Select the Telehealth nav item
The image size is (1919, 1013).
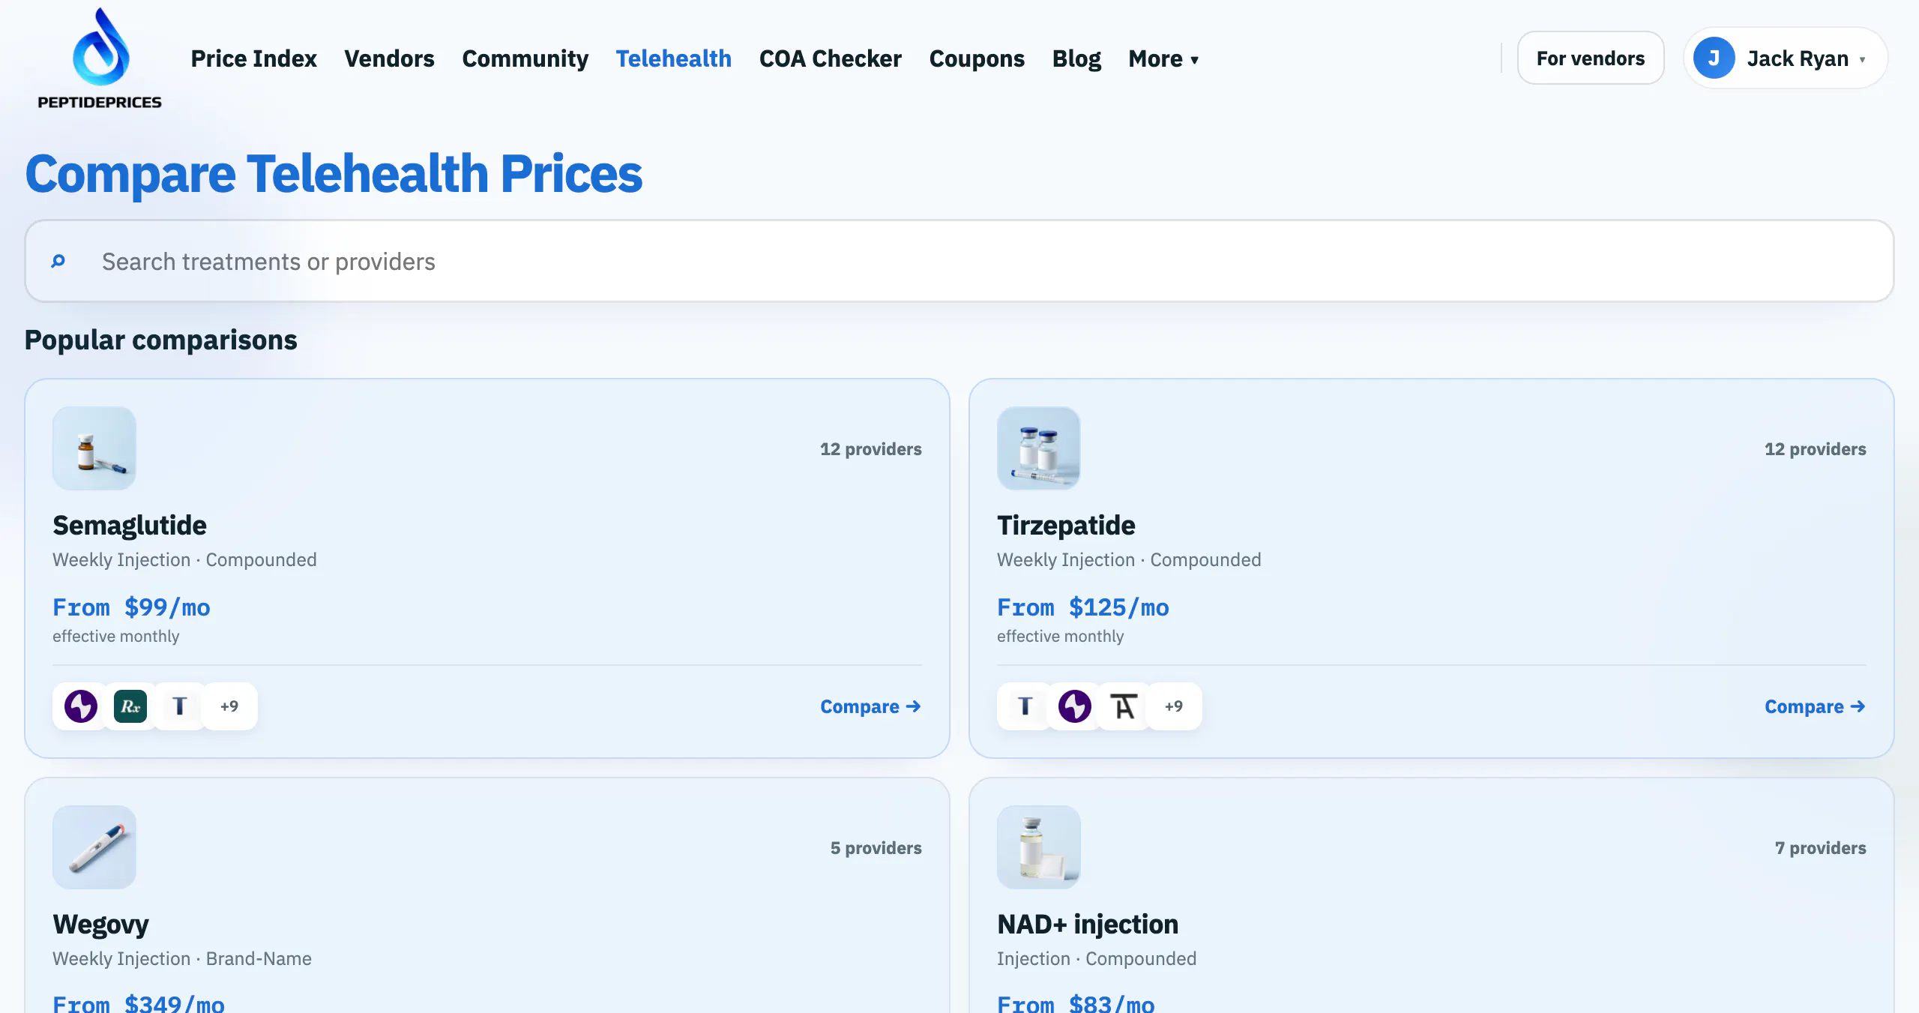point(673,58)
